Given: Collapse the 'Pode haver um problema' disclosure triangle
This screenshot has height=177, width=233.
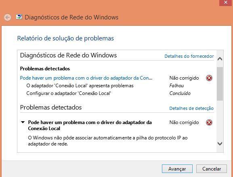Looking at the screenshot, I should [23, 122].
